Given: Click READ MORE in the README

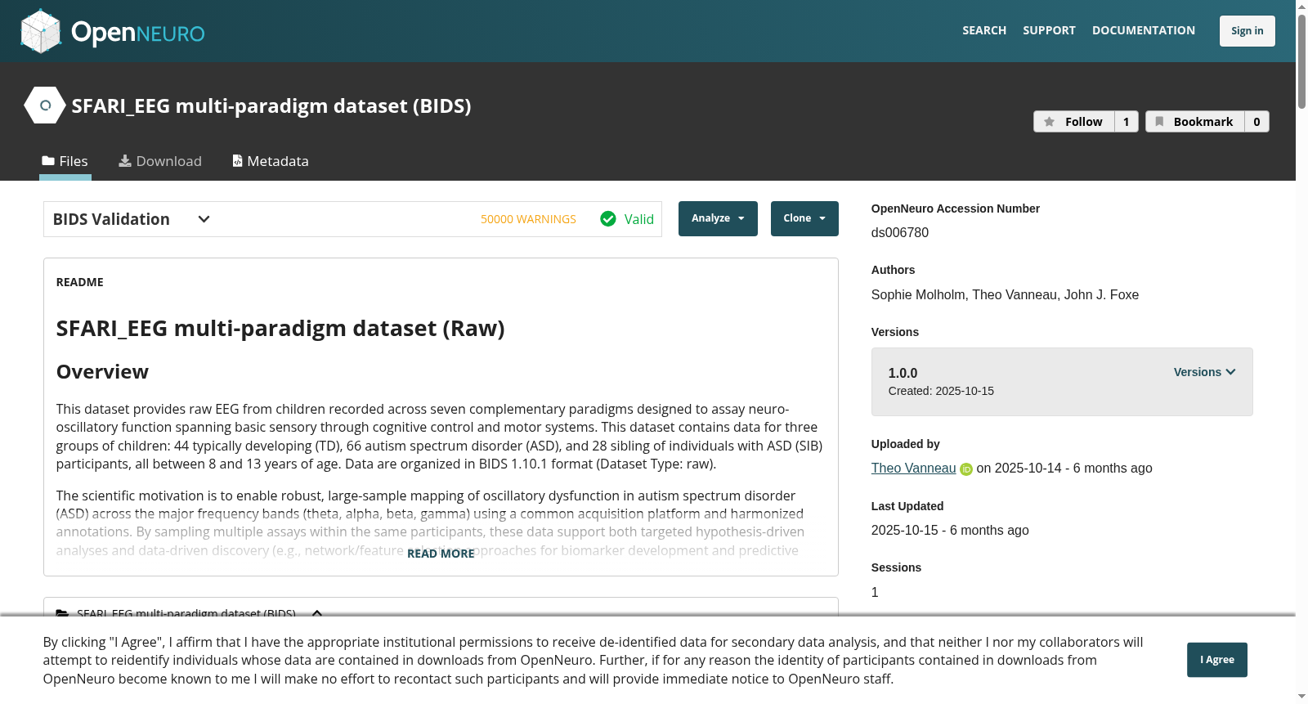Looking at the screenshot, I should [x=441, y=554].
